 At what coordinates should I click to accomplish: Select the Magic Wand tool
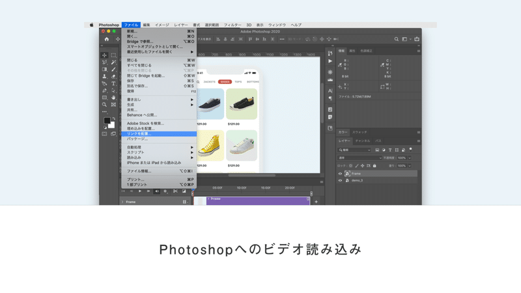click(113, 62)
